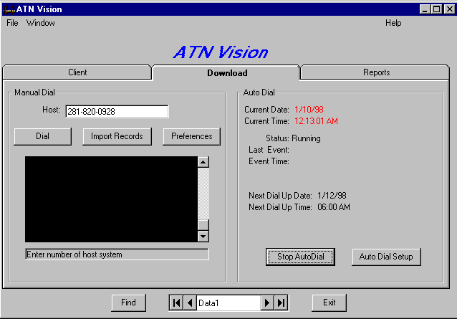
Task: Go to previous record arrow
Action: click(x=190, y=303)
